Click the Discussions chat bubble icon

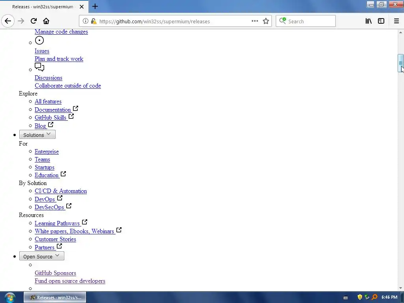pos(39,67)
